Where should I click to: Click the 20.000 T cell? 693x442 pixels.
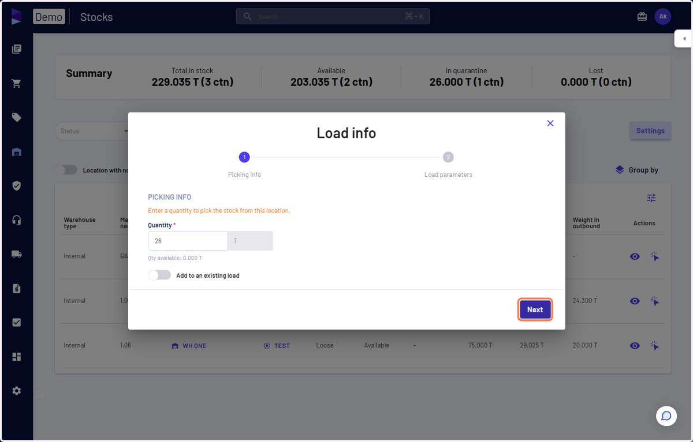click(585, 345)
